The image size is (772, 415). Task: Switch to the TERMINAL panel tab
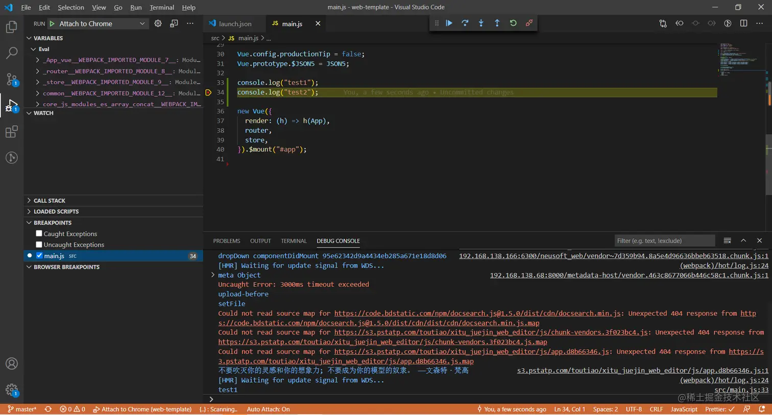click(294, 241)
